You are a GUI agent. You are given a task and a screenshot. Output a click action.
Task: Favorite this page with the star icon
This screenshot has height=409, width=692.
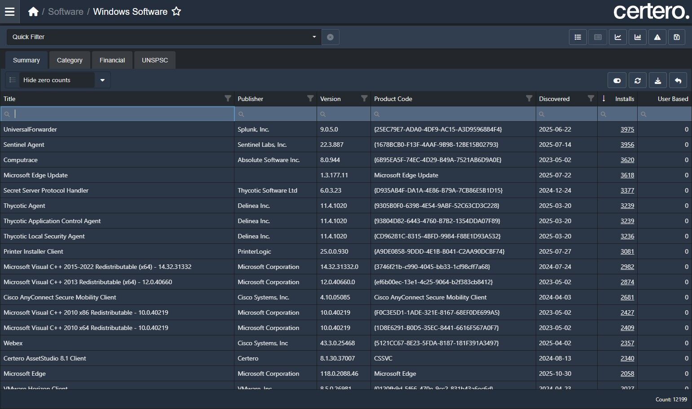(176, 12)
